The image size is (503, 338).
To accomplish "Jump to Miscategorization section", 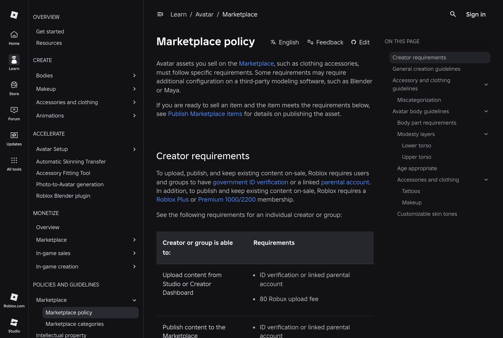I will coord(419,100).
